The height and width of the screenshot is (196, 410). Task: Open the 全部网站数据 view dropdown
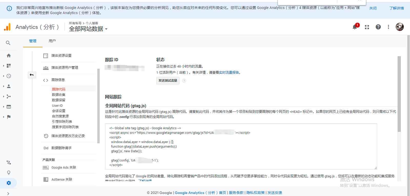pyautogui.click(x=88, y=29)
